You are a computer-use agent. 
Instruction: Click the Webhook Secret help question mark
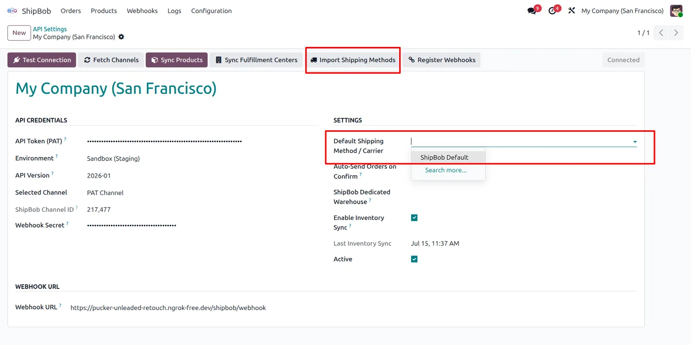67,223
